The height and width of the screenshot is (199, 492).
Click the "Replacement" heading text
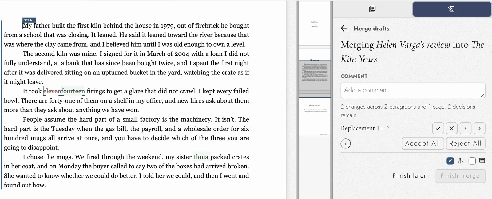(x=358, y=128)
